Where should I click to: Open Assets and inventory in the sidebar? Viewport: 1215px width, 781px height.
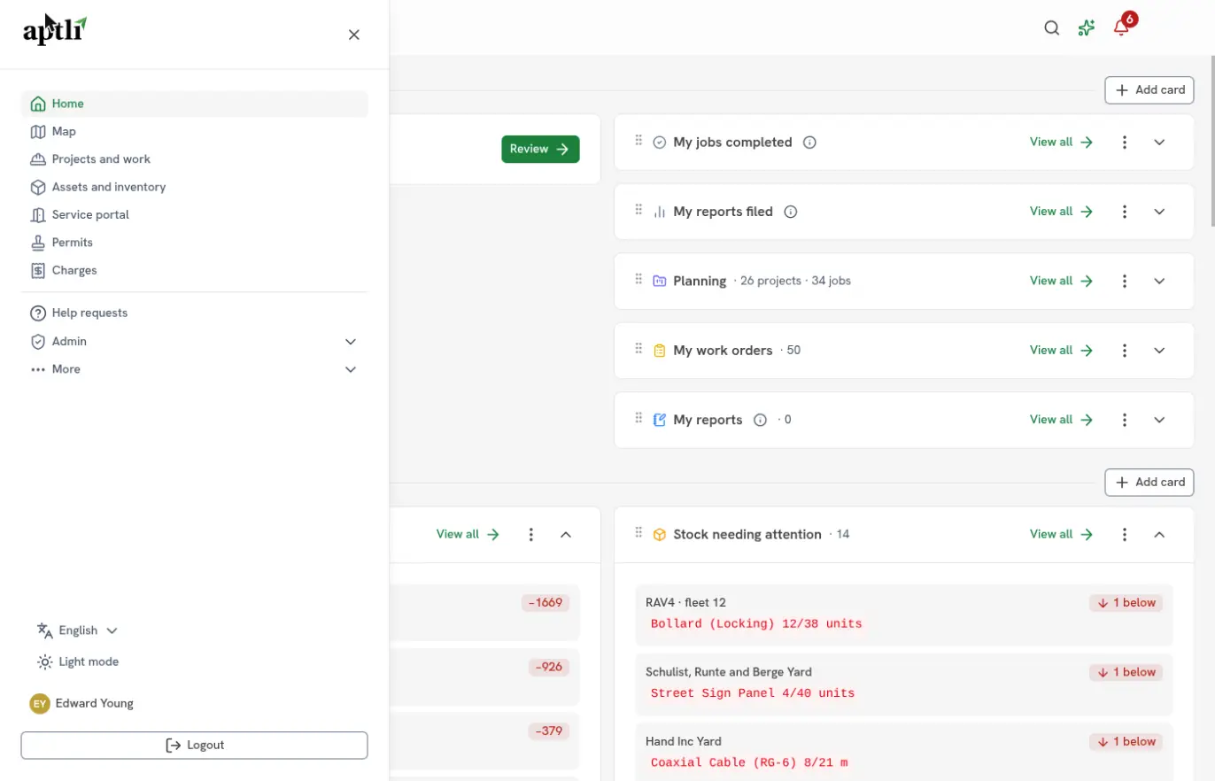point(194,187)
